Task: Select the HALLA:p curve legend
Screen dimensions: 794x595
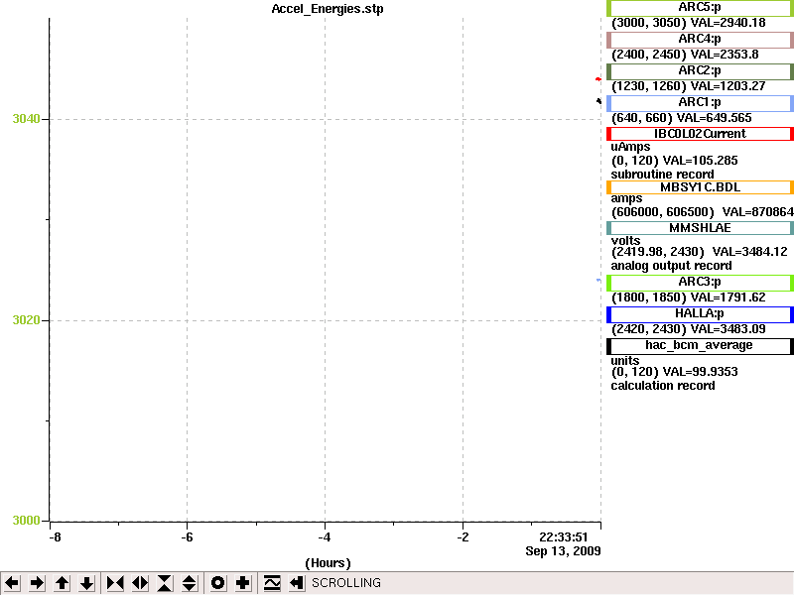Action: coord(700,314)
